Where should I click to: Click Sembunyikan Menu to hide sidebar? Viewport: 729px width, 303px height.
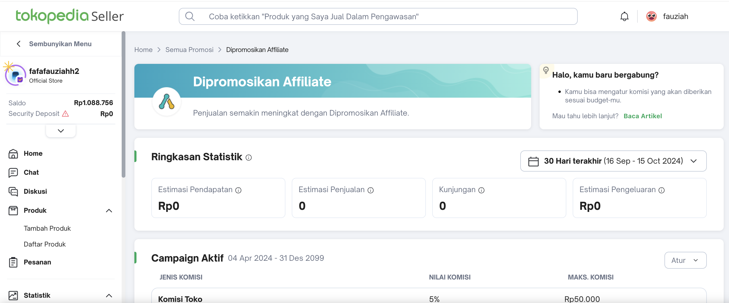(x=60, y=44)
